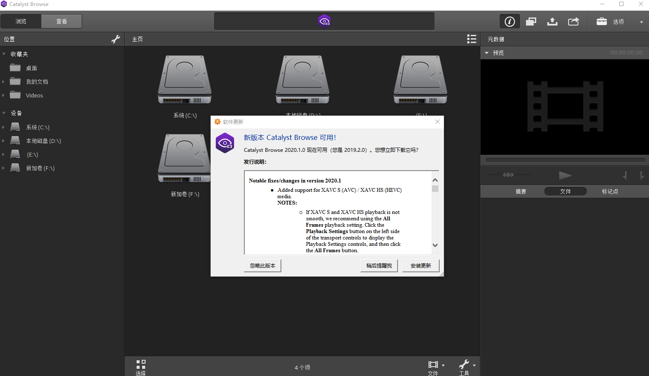
Task: Open the metadata inspector info icon
Action: coord(509,21)
